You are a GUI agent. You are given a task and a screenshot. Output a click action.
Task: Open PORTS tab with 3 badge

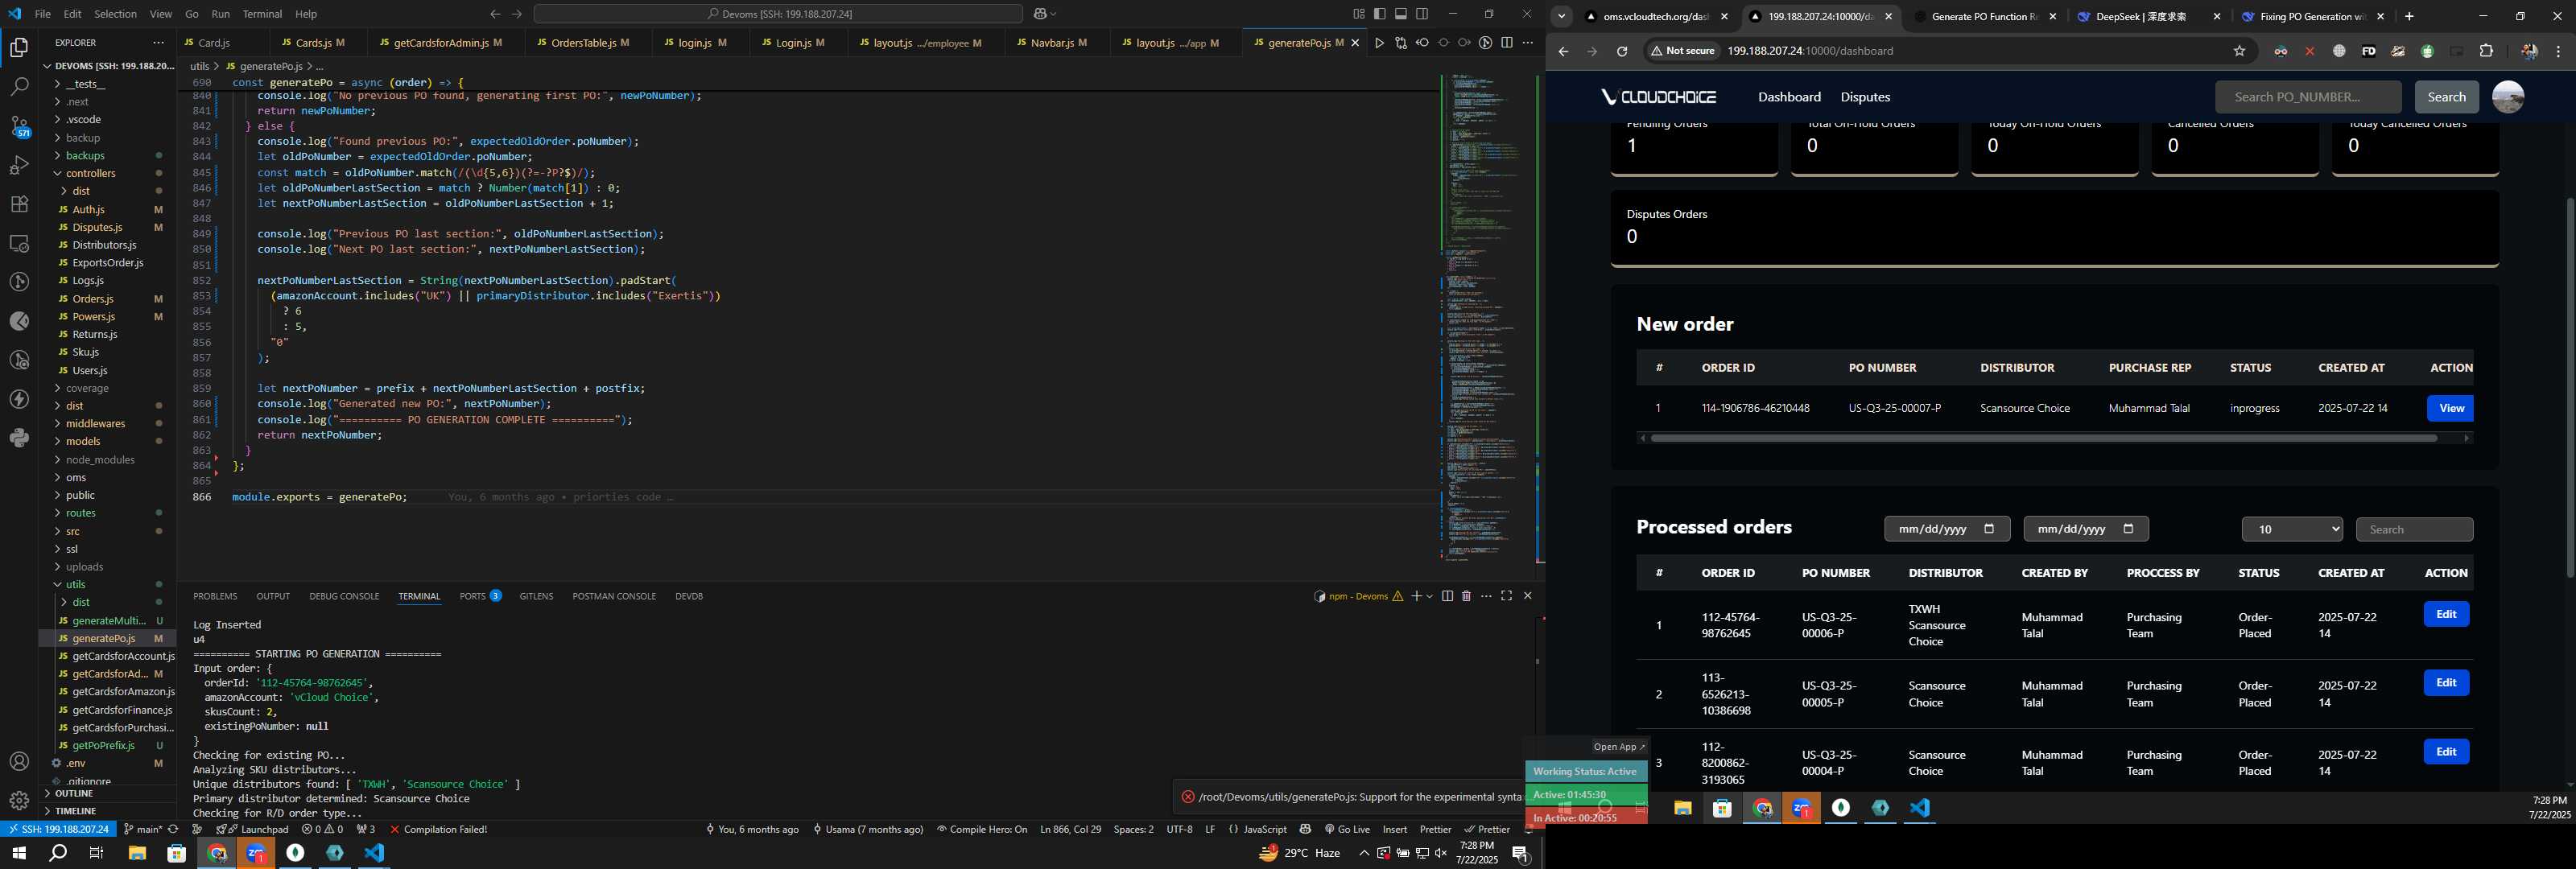[x=480, y=596]
